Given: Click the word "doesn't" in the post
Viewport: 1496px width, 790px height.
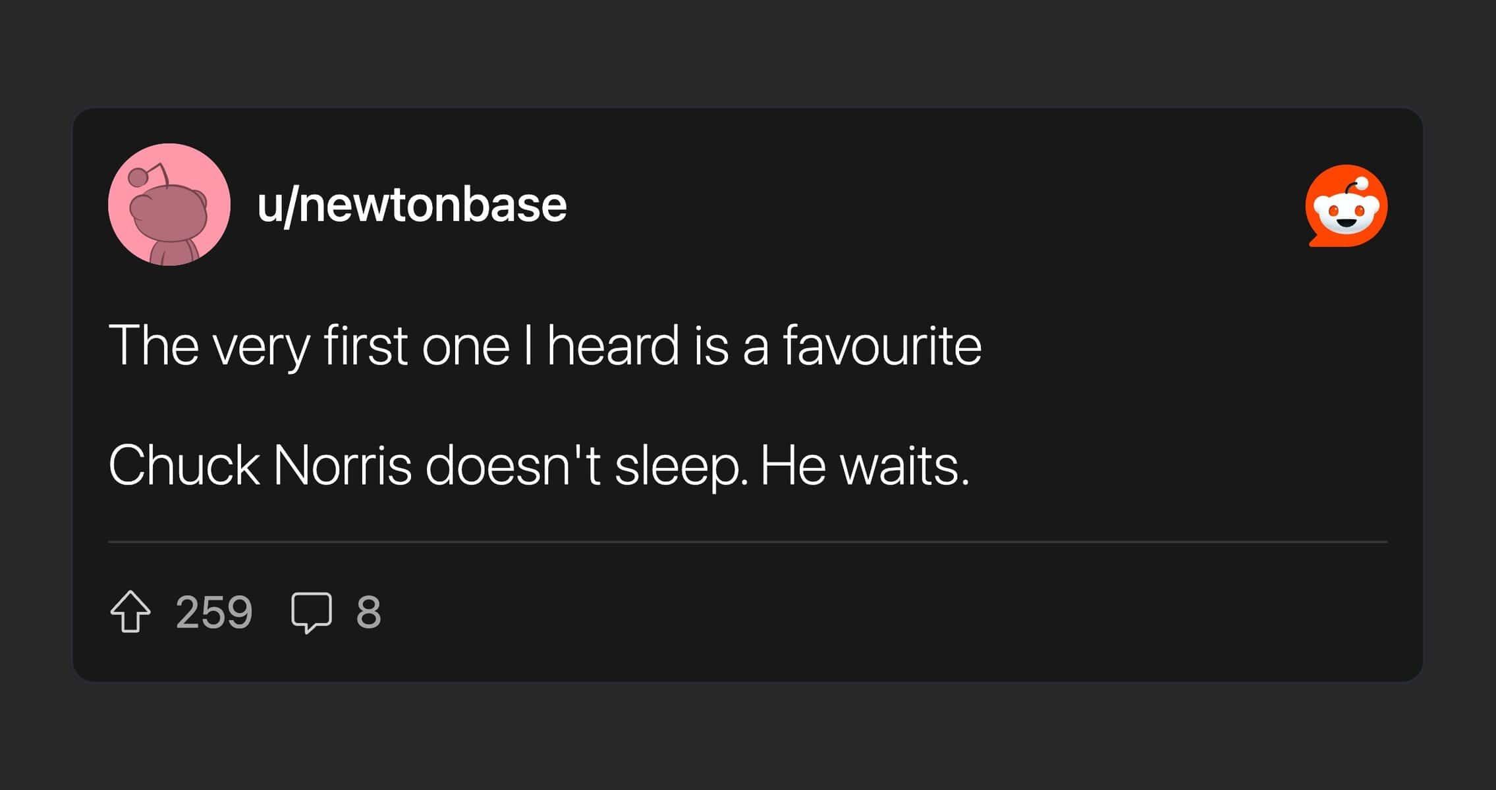Looking at the screenshot, I should [x=512, y=465].
